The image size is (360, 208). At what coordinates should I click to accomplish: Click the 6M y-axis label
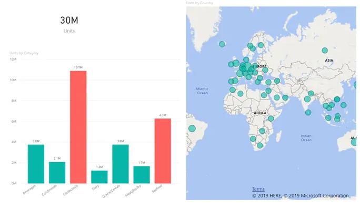point(14,121)
